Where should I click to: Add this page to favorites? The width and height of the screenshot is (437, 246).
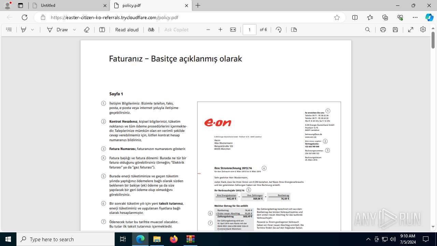(337, 17)
